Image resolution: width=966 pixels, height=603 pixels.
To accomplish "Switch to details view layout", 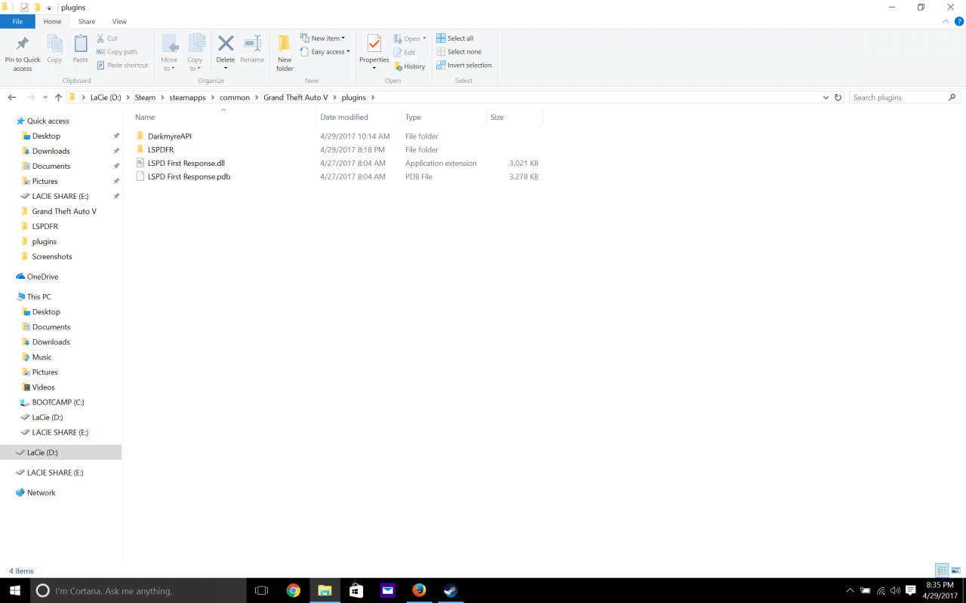I will [942, 570].
